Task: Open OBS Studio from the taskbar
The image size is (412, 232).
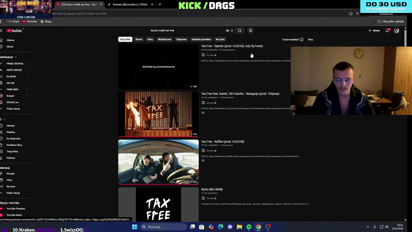Action: pyautogui.click(x=268, y=227)
